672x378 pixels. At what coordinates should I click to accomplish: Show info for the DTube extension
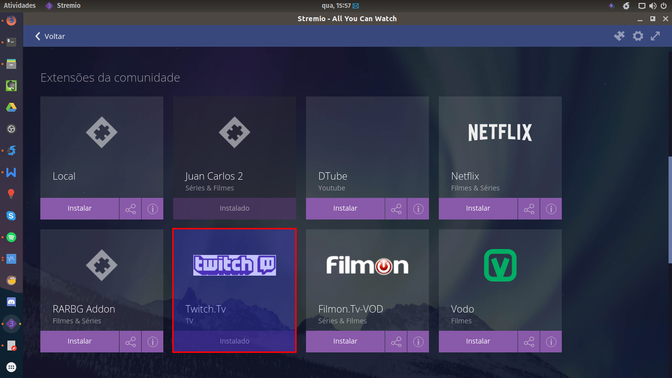[x=418, y=209]
